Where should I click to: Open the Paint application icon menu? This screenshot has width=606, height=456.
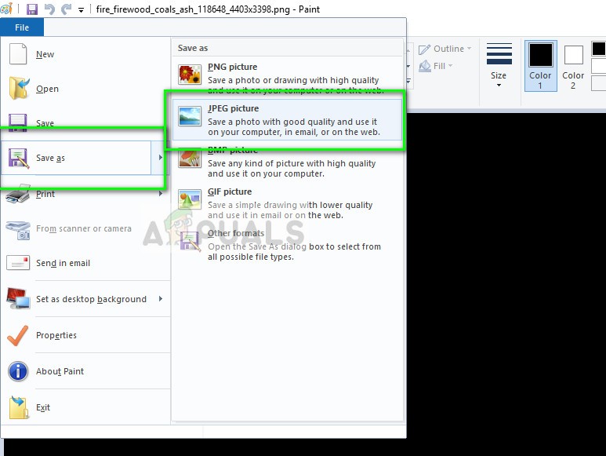(6, 9)
